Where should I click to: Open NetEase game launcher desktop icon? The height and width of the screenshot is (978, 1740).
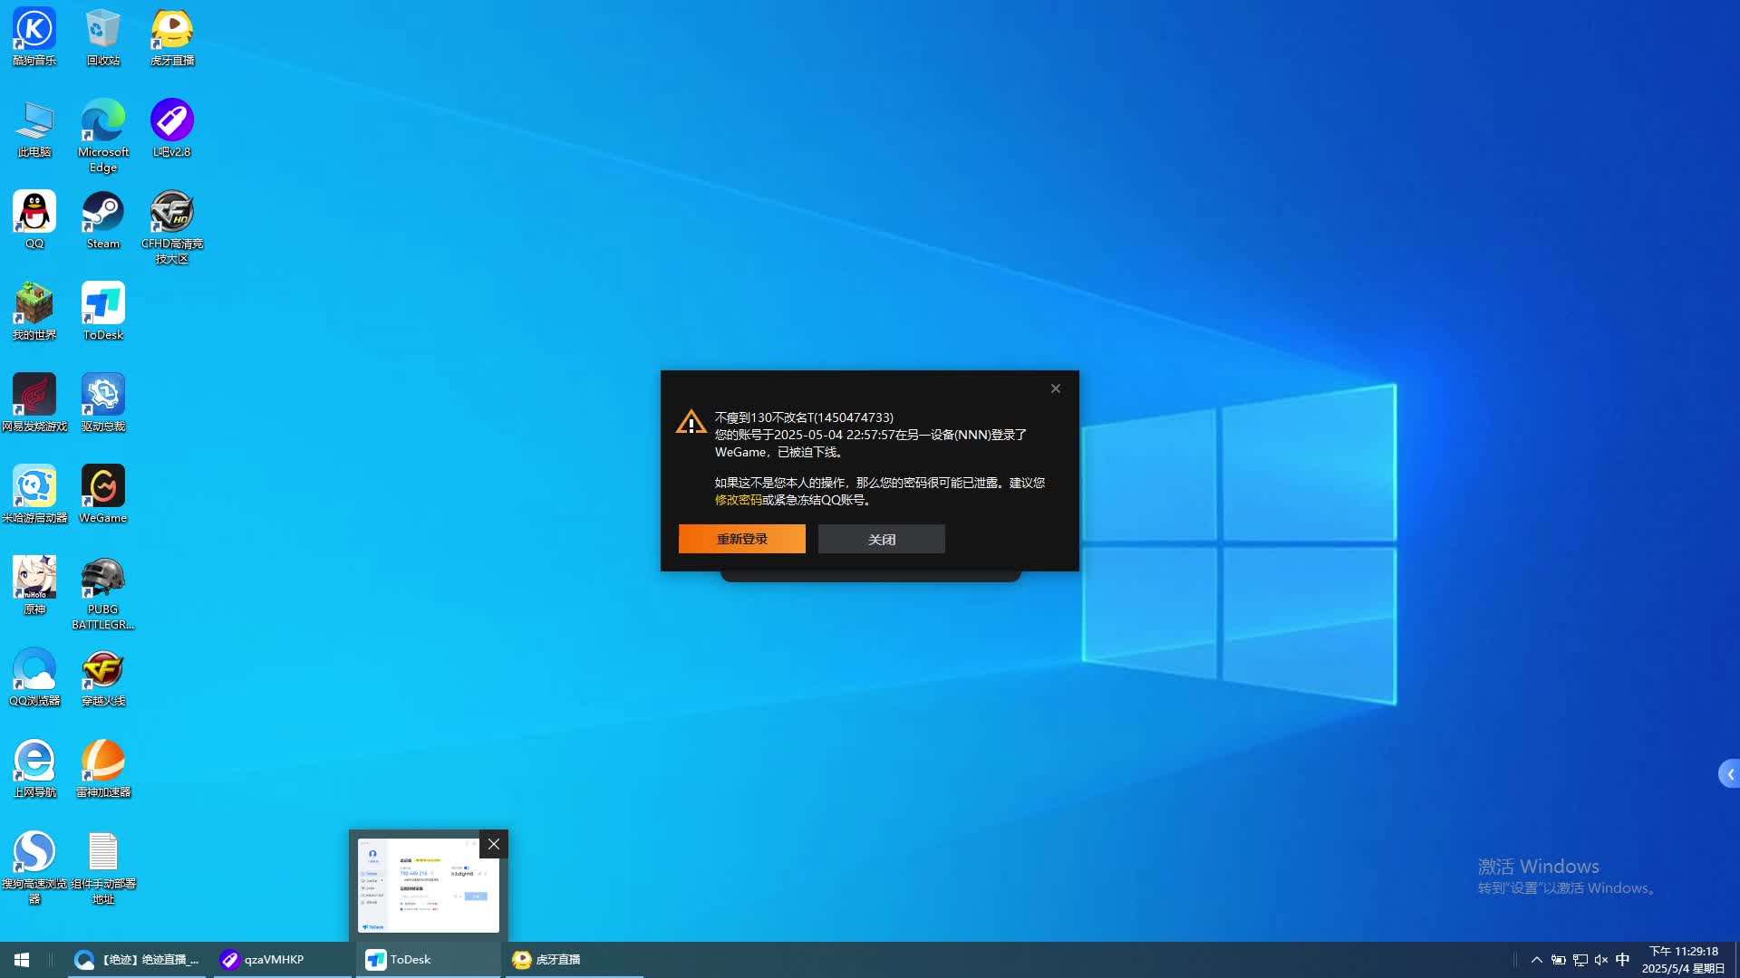[34, 403]
